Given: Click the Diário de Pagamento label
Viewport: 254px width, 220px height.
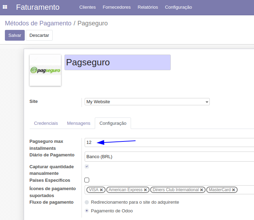Looking at the screenshot, I should [x=52, y=155].
